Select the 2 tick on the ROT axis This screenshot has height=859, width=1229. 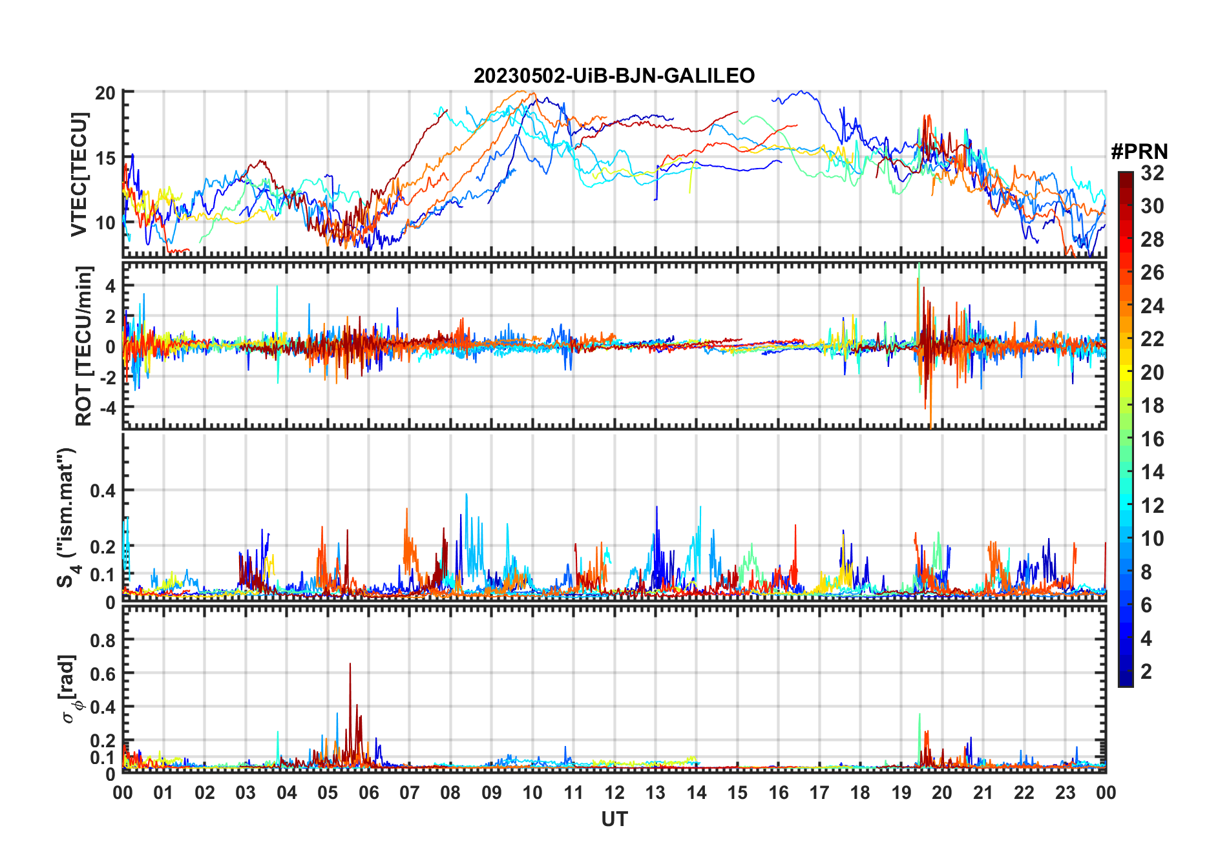[110, 316]
